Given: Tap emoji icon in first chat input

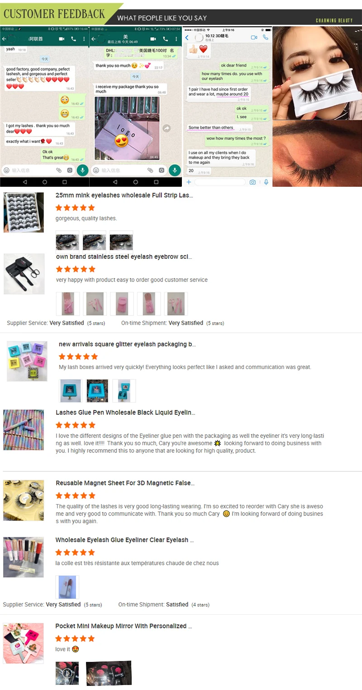Looking at the screenshot, I should (x=6, y=170).
